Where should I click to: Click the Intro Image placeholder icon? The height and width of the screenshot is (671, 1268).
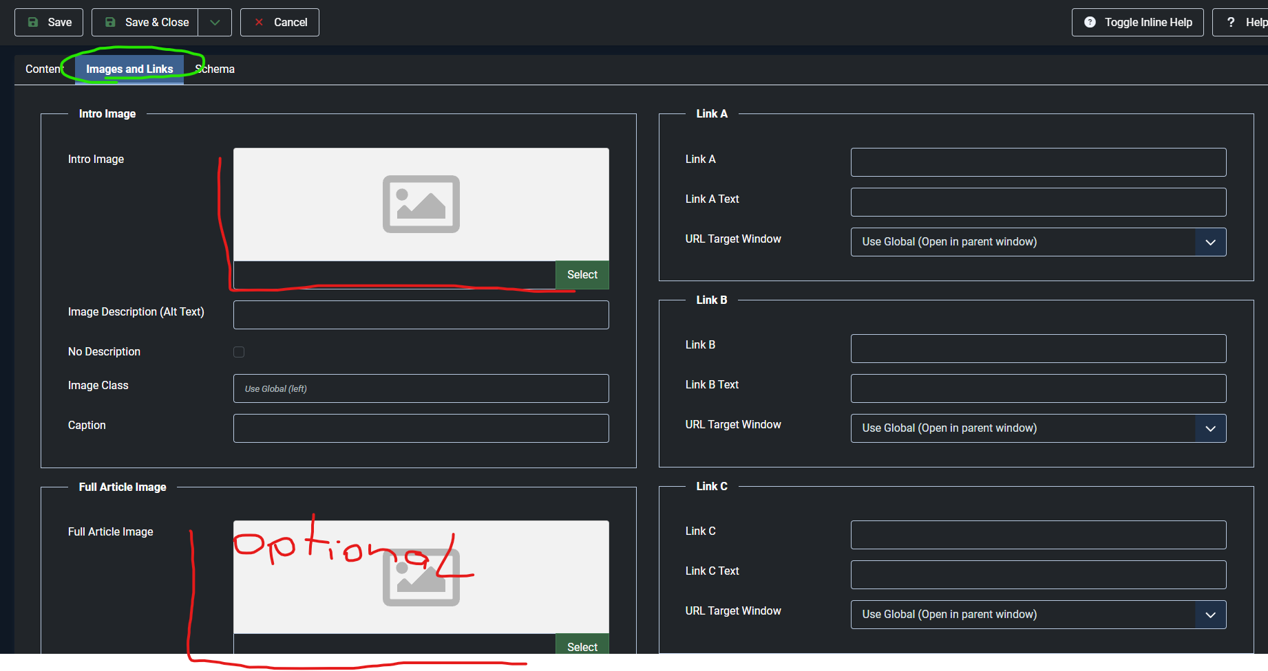coord(421,204)
